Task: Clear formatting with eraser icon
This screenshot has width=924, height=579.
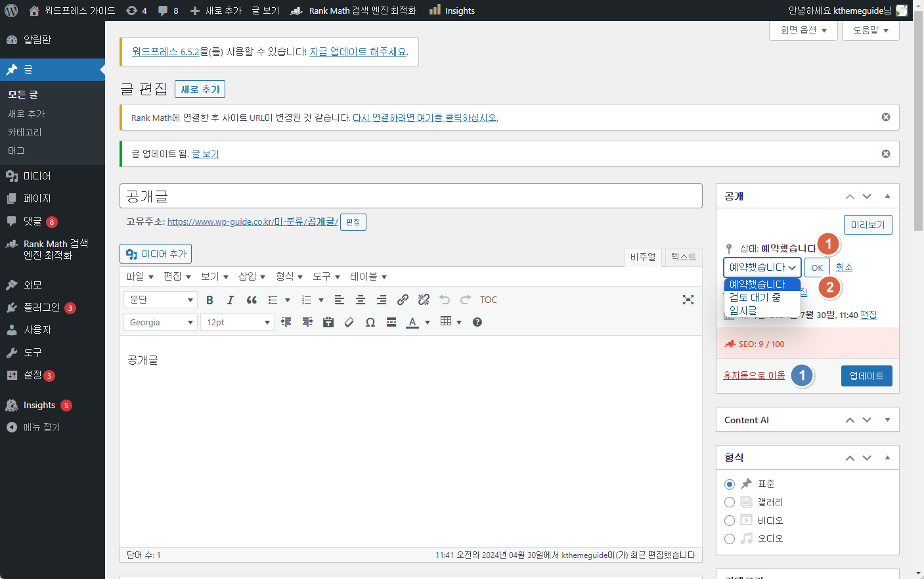Action: [x=349, y=322]
